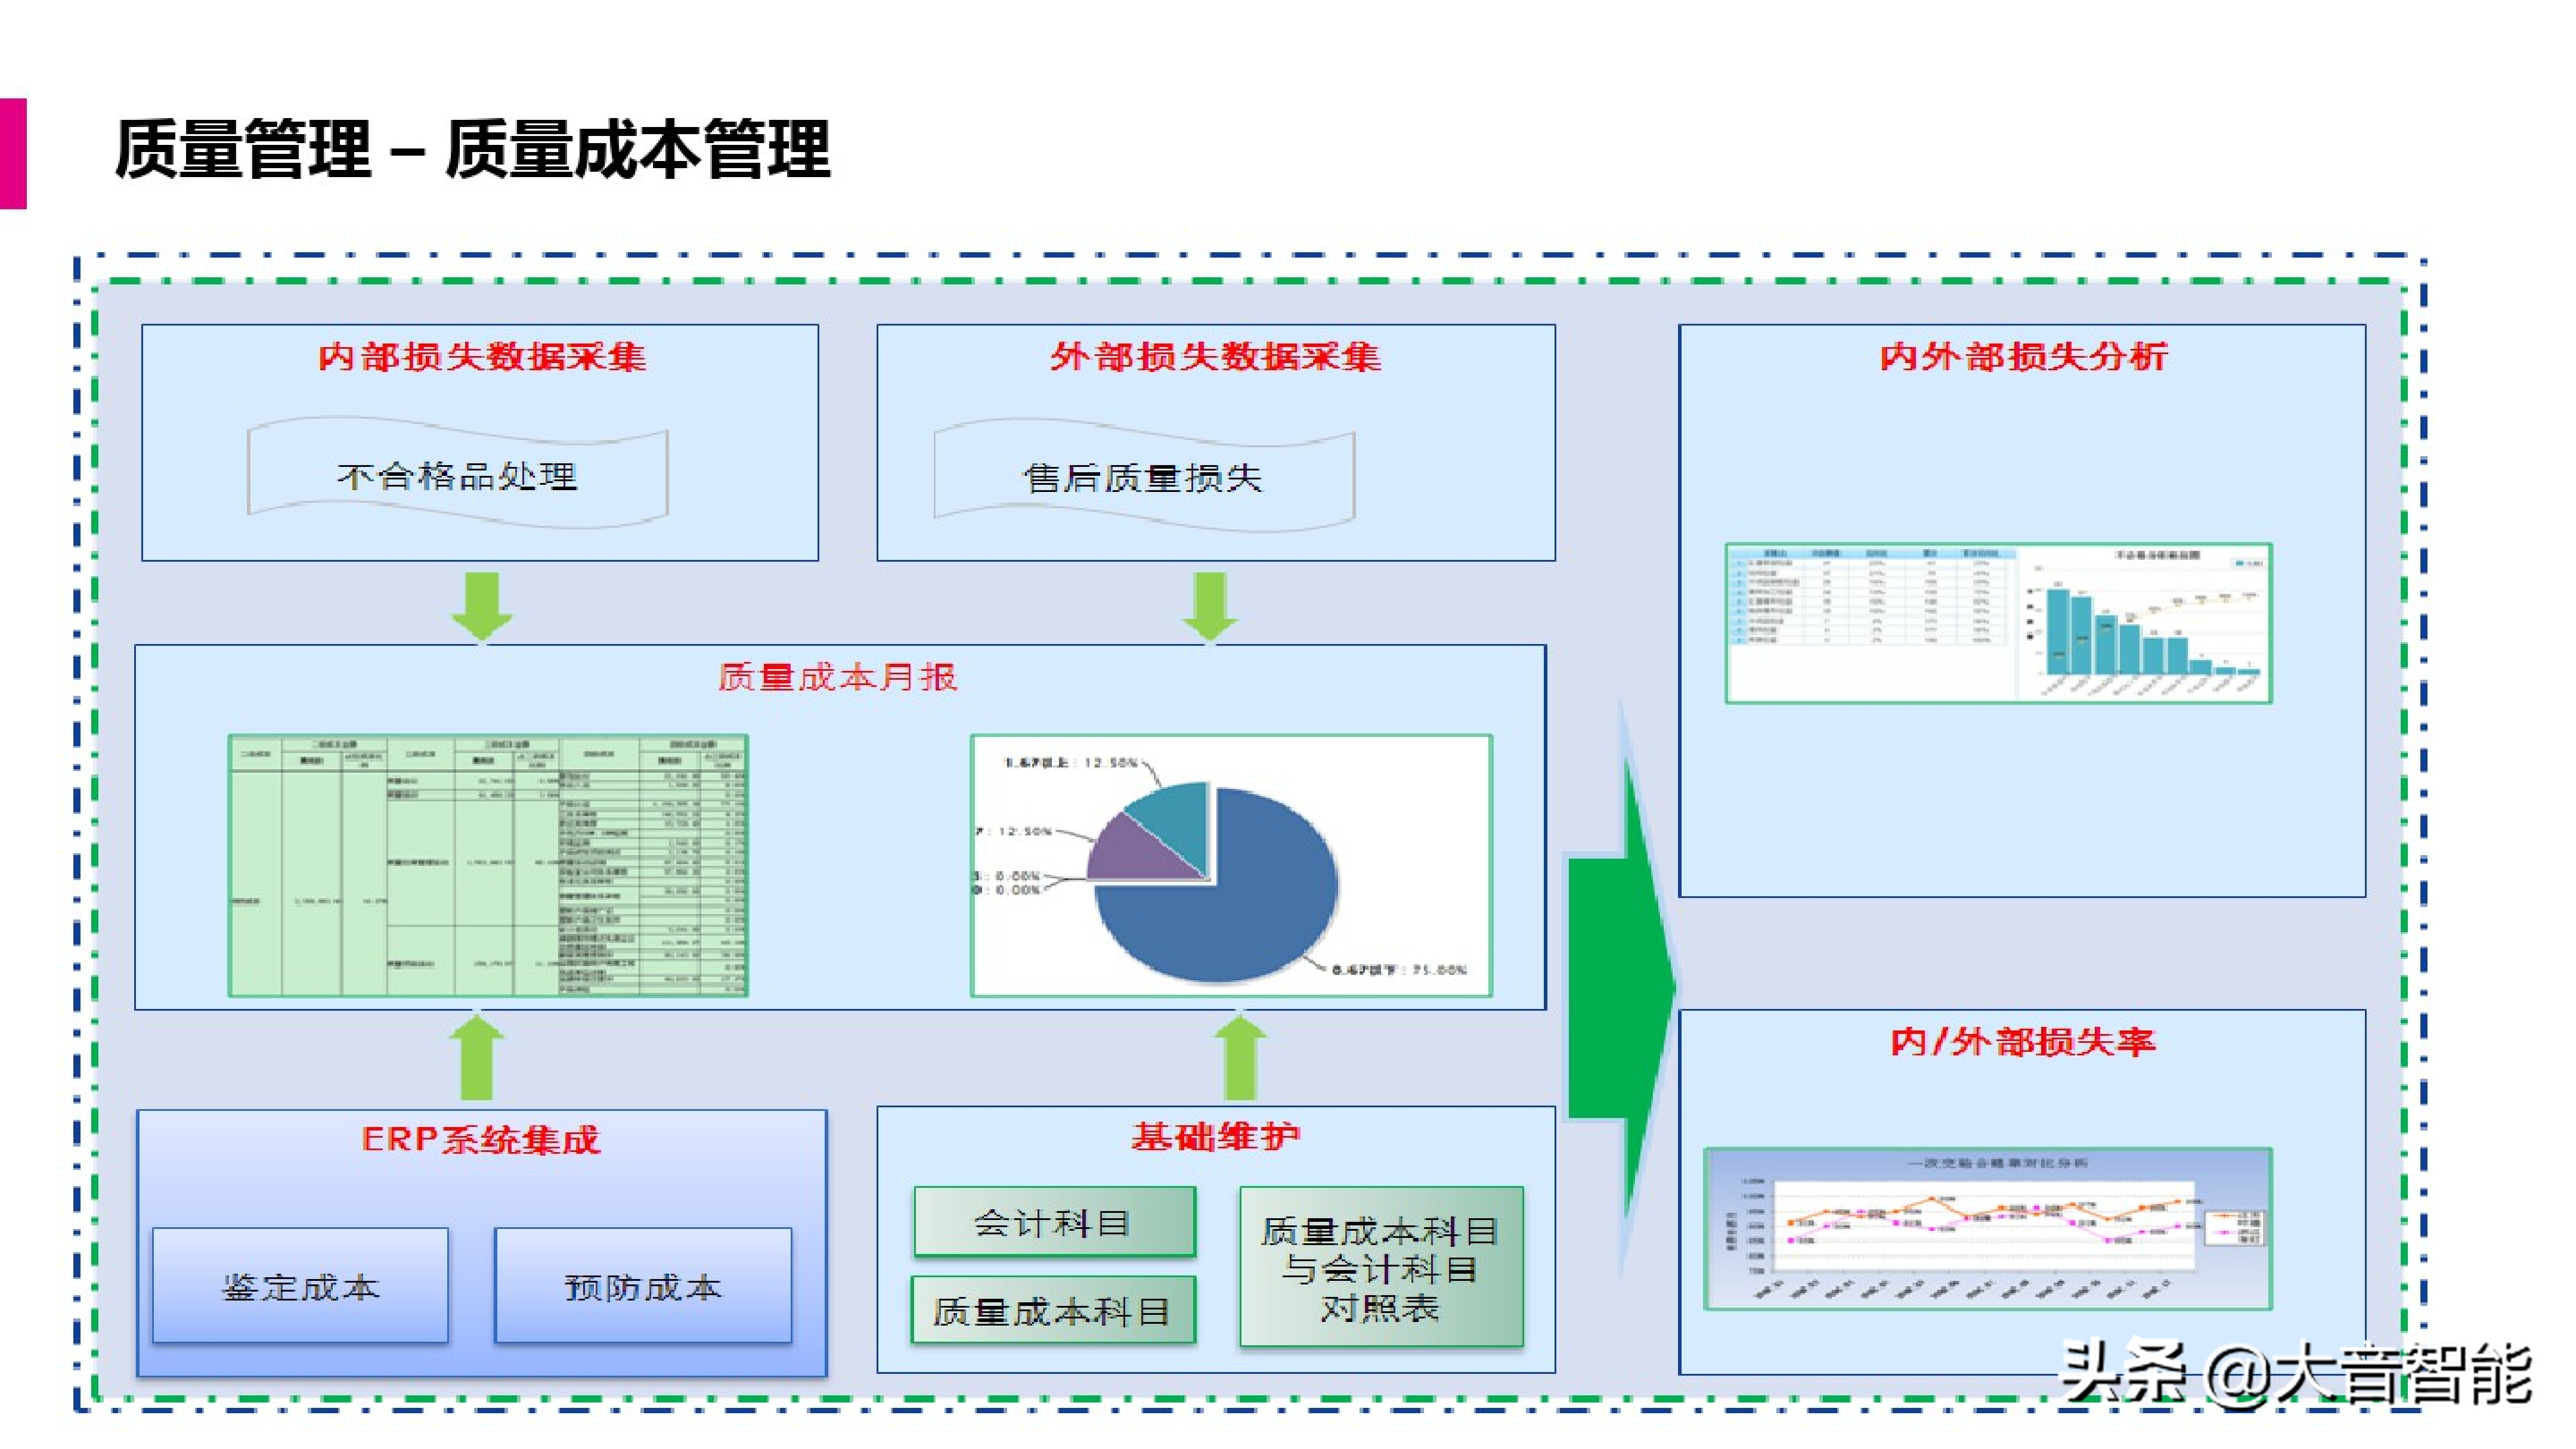Enable the 会计科目 option in 基础维护
This screenshot has height=1449, width=2576.
click(x=1055, y=1222)
